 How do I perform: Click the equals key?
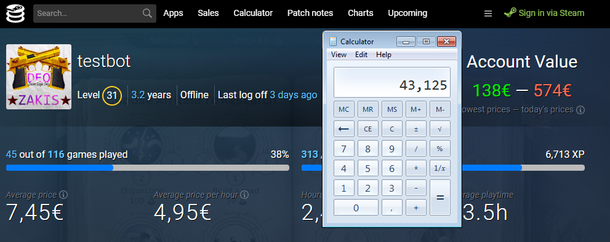(440, 198)
